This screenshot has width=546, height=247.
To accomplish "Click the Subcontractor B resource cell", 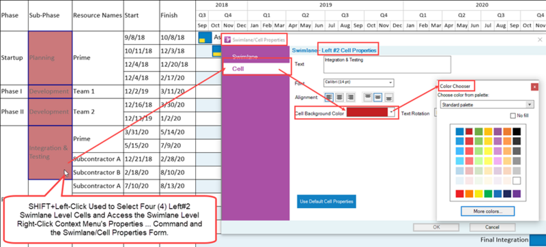I will [x=98, y=173].
